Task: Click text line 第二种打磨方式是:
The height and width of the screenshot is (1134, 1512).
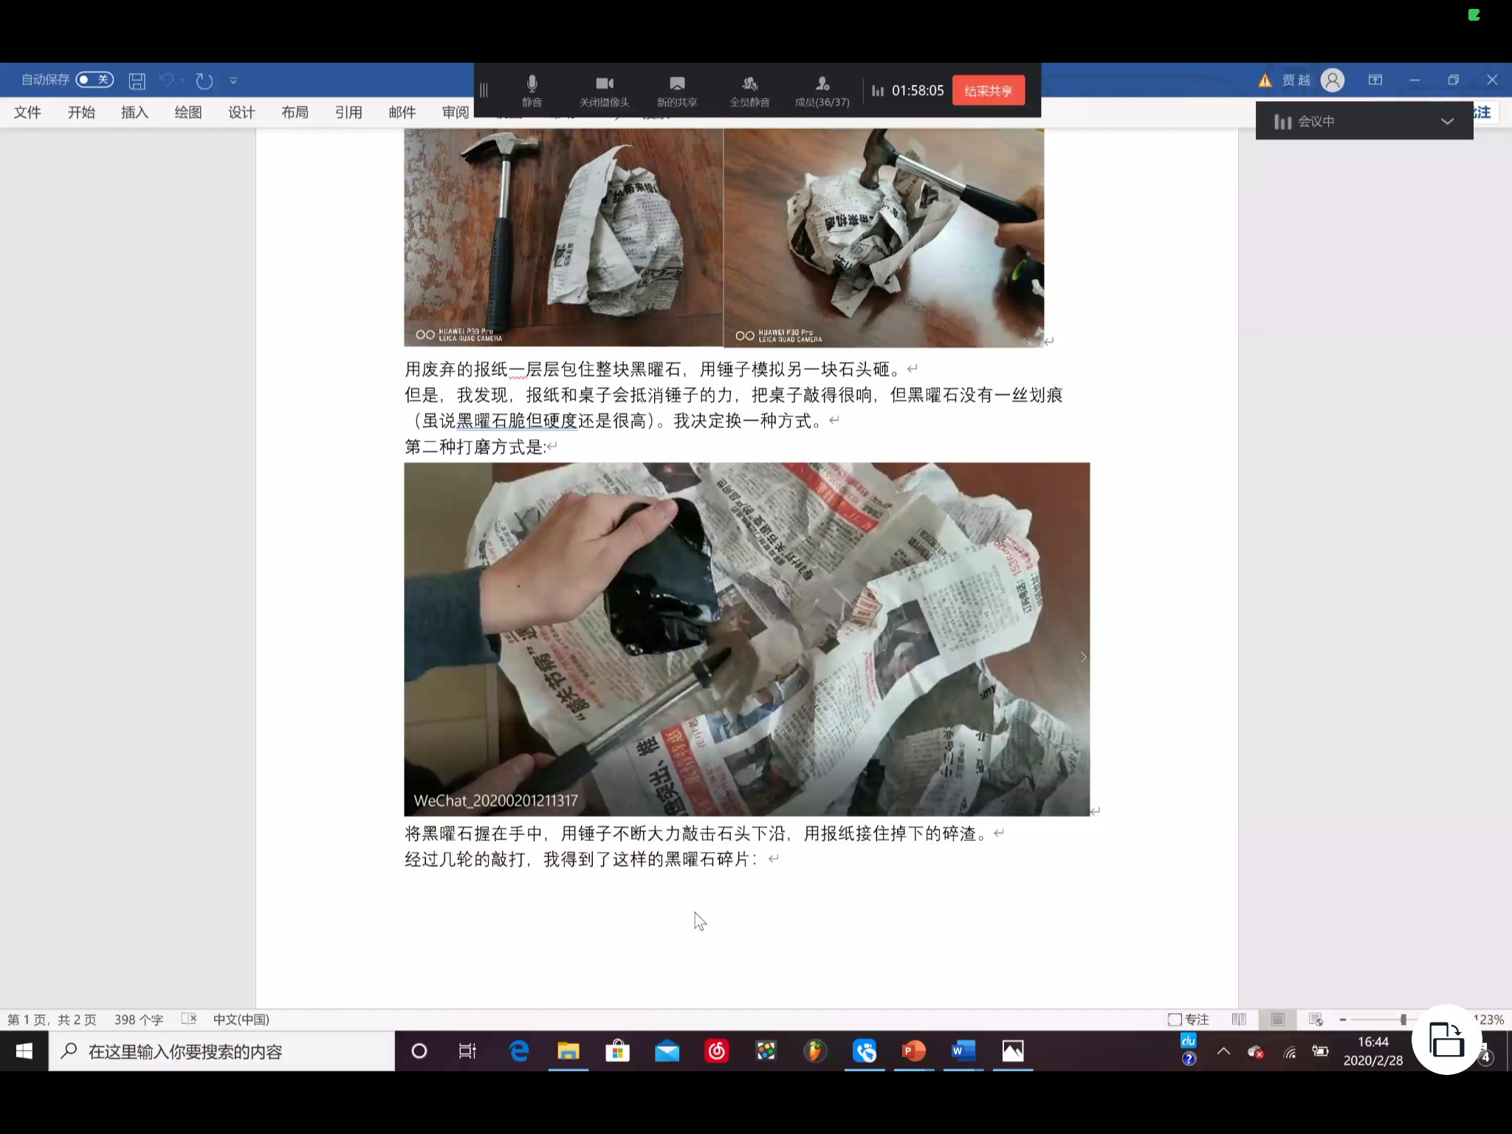Action: click(x=475, y=447)
